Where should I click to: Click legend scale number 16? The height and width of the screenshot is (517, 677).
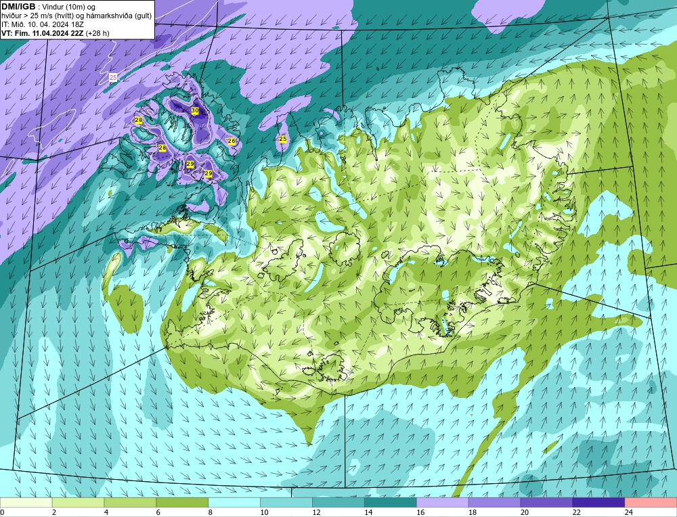(420, 512)
